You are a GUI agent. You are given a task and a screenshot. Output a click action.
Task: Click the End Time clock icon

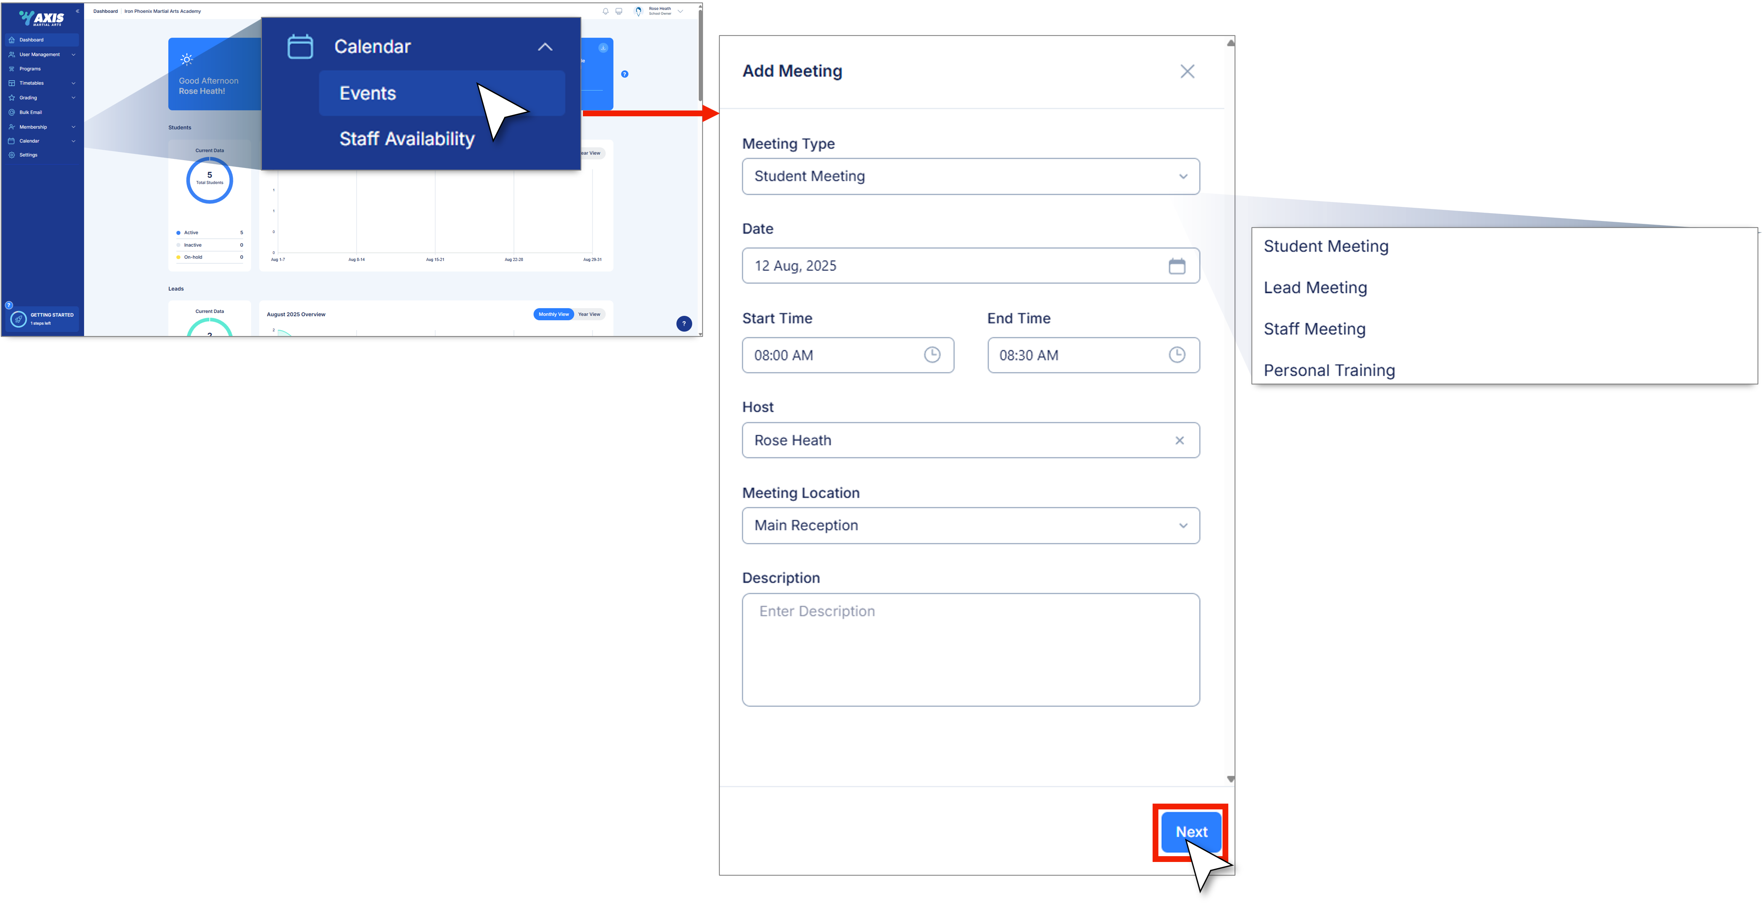coord(1177,354)
